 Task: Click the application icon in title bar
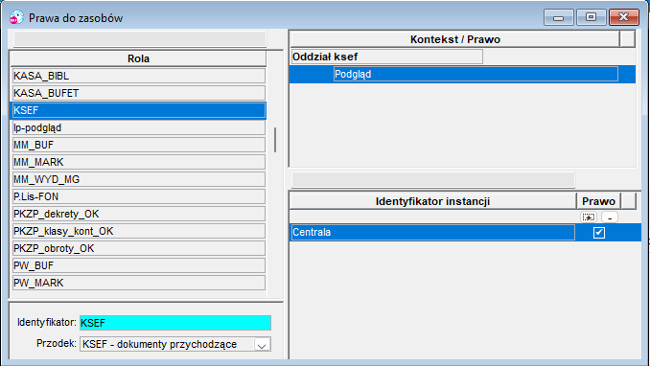click(16, 17)
